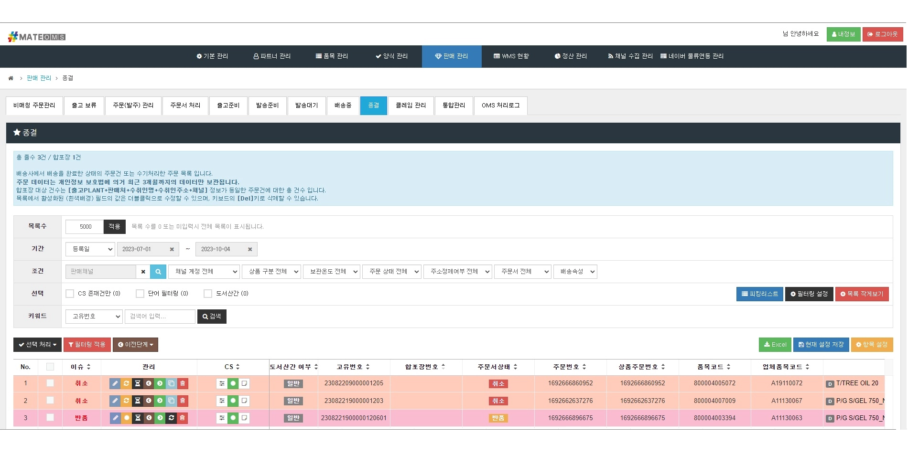
Task: Open the CS sliders icon in row 1
Action: click(222, 383)
